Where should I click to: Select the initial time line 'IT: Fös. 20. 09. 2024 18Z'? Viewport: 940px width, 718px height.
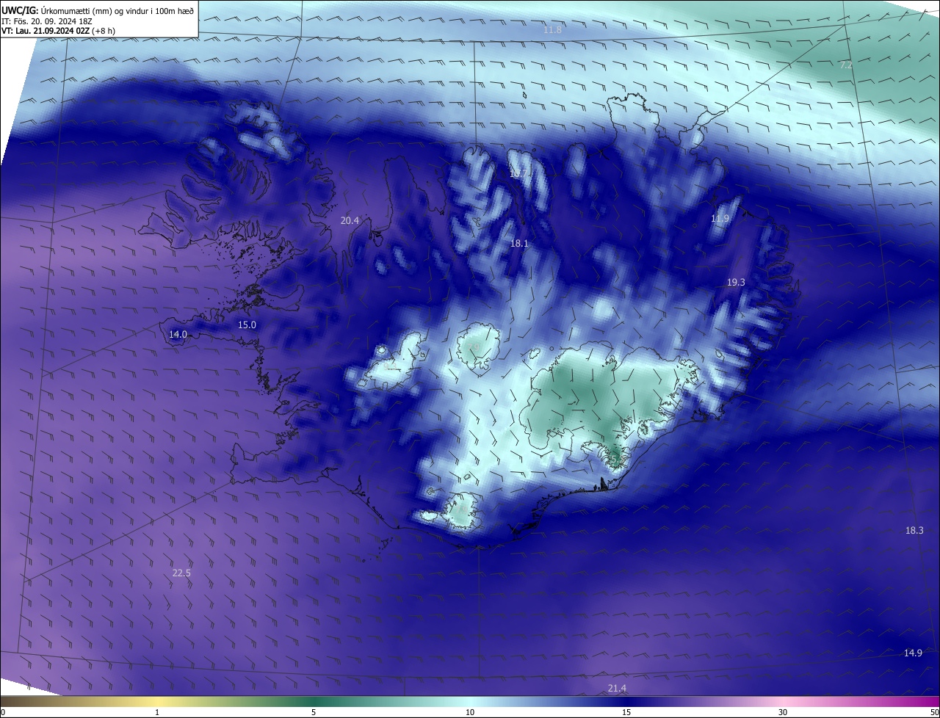click(x=46, y=21)
